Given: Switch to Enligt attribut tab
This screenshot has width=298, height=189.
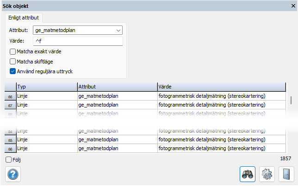Looking at the screenshot, I should tap(24, 18).
